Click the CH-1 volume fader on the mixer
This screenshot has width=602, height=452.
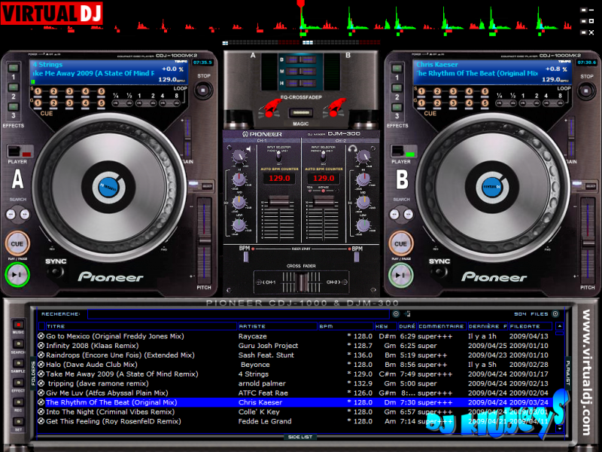click(x=279, y=200)
